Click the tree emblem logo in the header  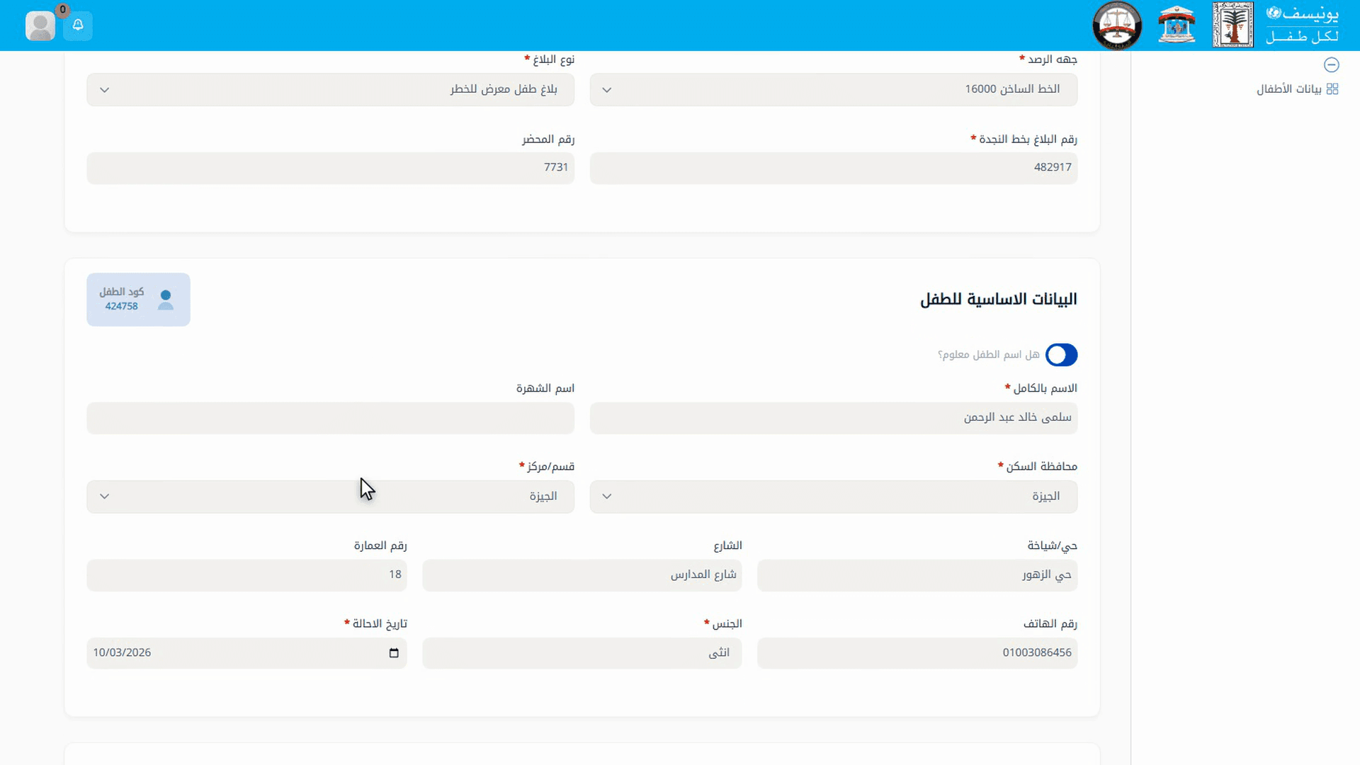1232,25
